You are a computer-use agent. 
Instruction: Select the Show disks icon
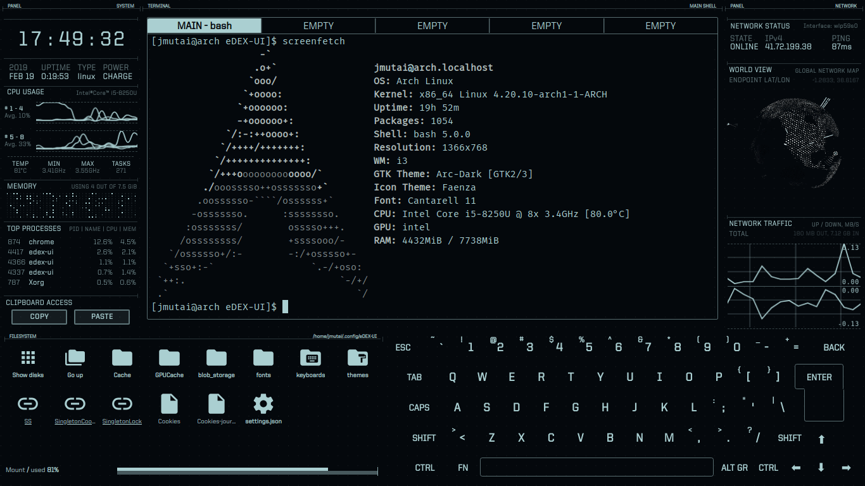pyautogui.click(x=27, y=361)
